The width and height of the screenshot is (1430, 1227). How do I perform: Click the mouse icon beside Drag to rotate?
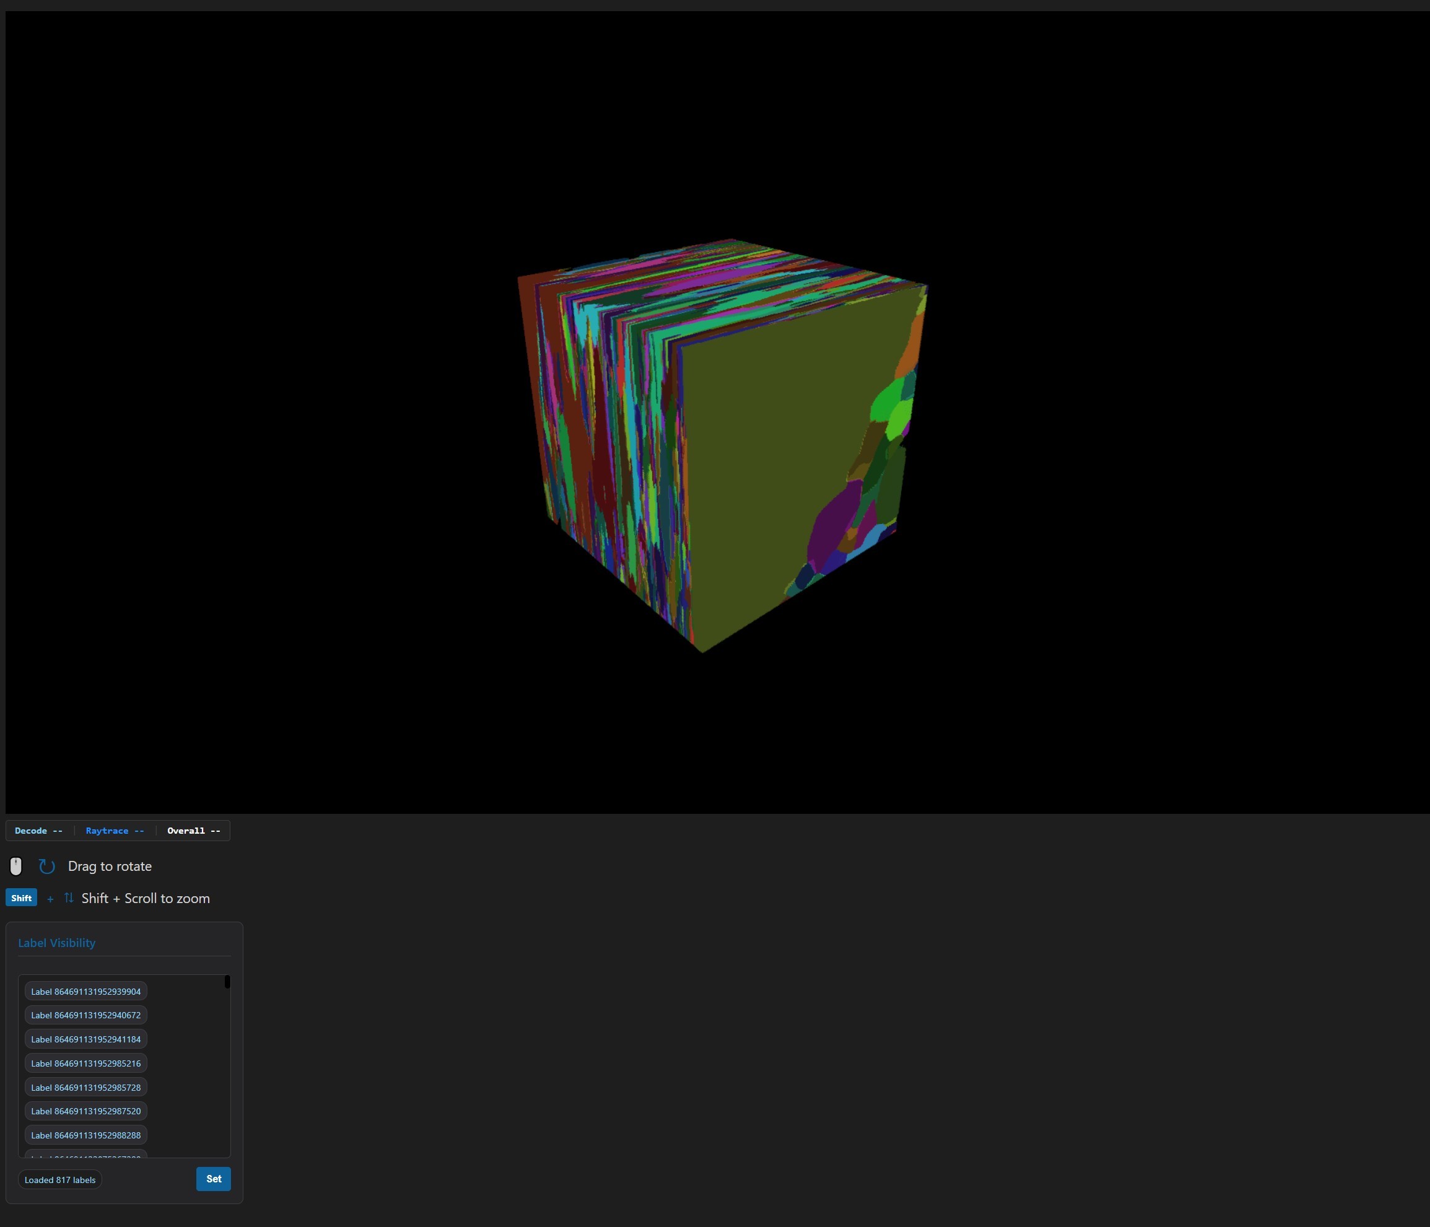click(x=16, y=866)
